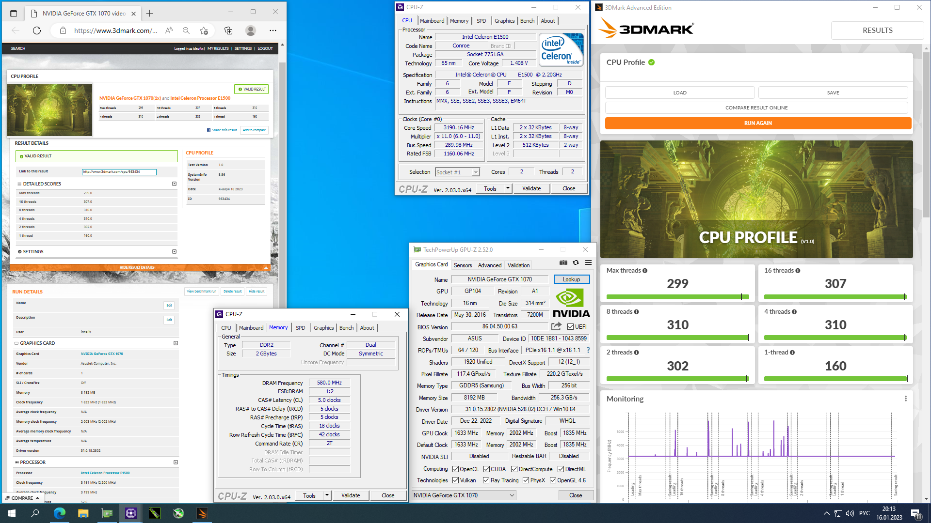Click the Max threads info icon
Viewport: 931px width, 523px height.
pos(645,271)
